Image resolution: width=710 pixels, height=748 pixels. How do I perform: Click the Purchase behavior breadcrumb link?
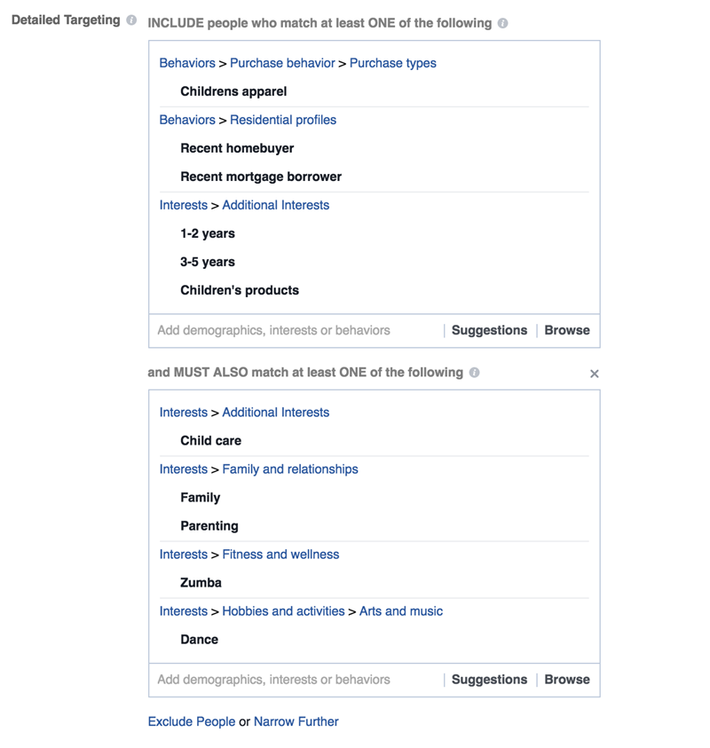(282, 63)
